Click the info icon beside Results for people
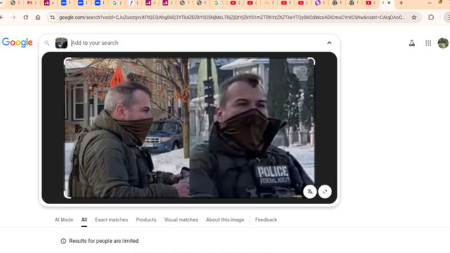This screenshot has height=253, width=450. click(x=63, y=241)
